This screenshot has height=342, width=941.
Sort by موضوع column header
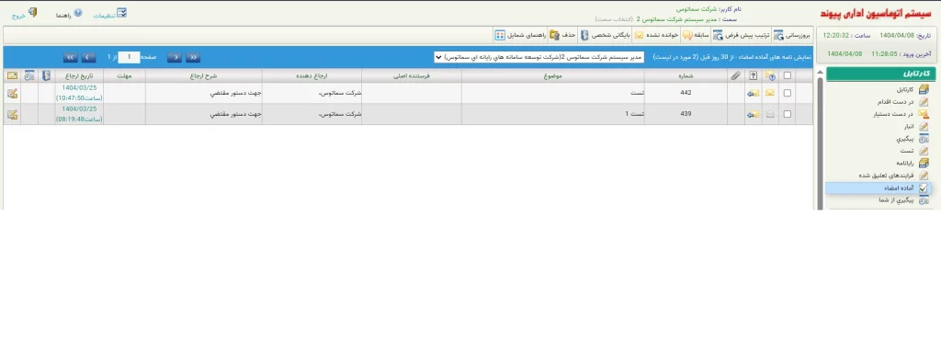point(552,75)
